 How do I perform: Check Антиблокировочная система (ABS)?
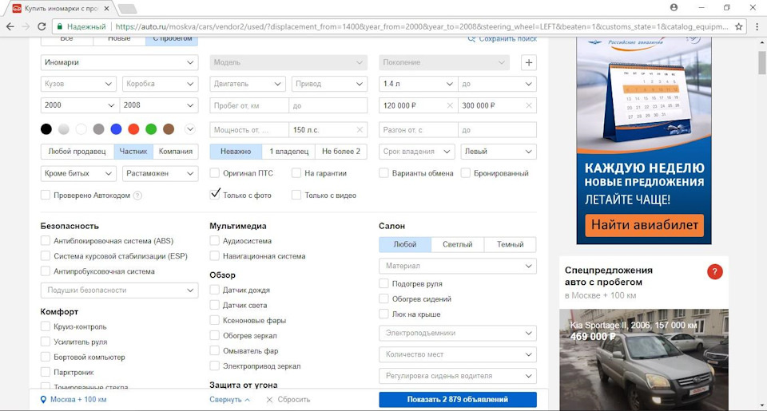click(x=45, y=241)
